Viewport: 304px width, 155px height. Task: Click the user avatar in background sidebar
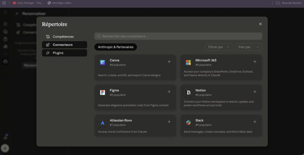click(5, 148)
